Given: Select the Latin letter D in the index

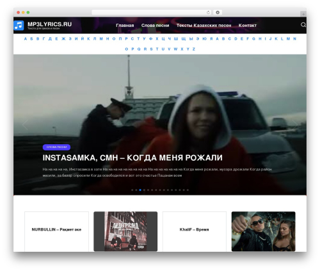Looking at the screenshot, I should point(236,38).
